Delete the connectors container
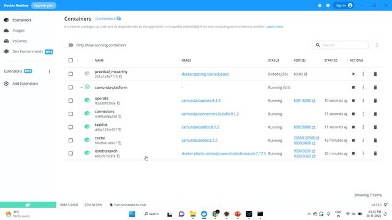 pos(375,114)
